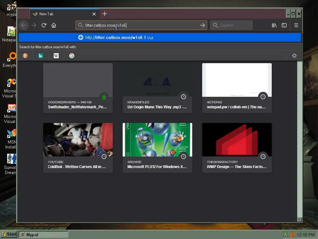318x239 pixels.
Task: Click the orange tray icon beside clock
Action: (292, 235)
